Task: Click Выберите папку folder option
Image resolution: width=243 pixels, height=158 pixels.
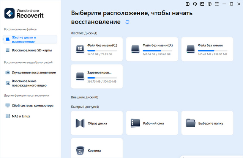Action: [207, 123]
